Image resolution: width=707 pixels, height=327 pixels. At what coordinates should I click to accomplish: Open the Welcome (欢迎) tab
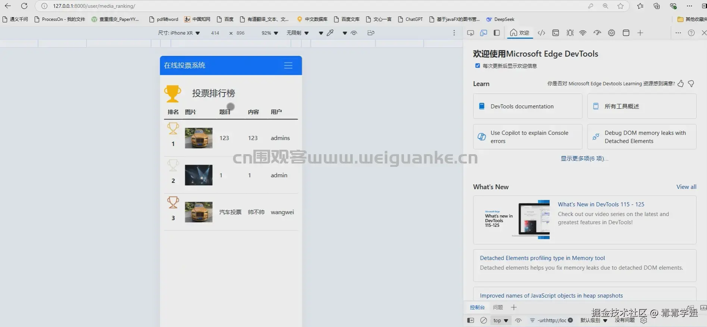click(519, 33)
